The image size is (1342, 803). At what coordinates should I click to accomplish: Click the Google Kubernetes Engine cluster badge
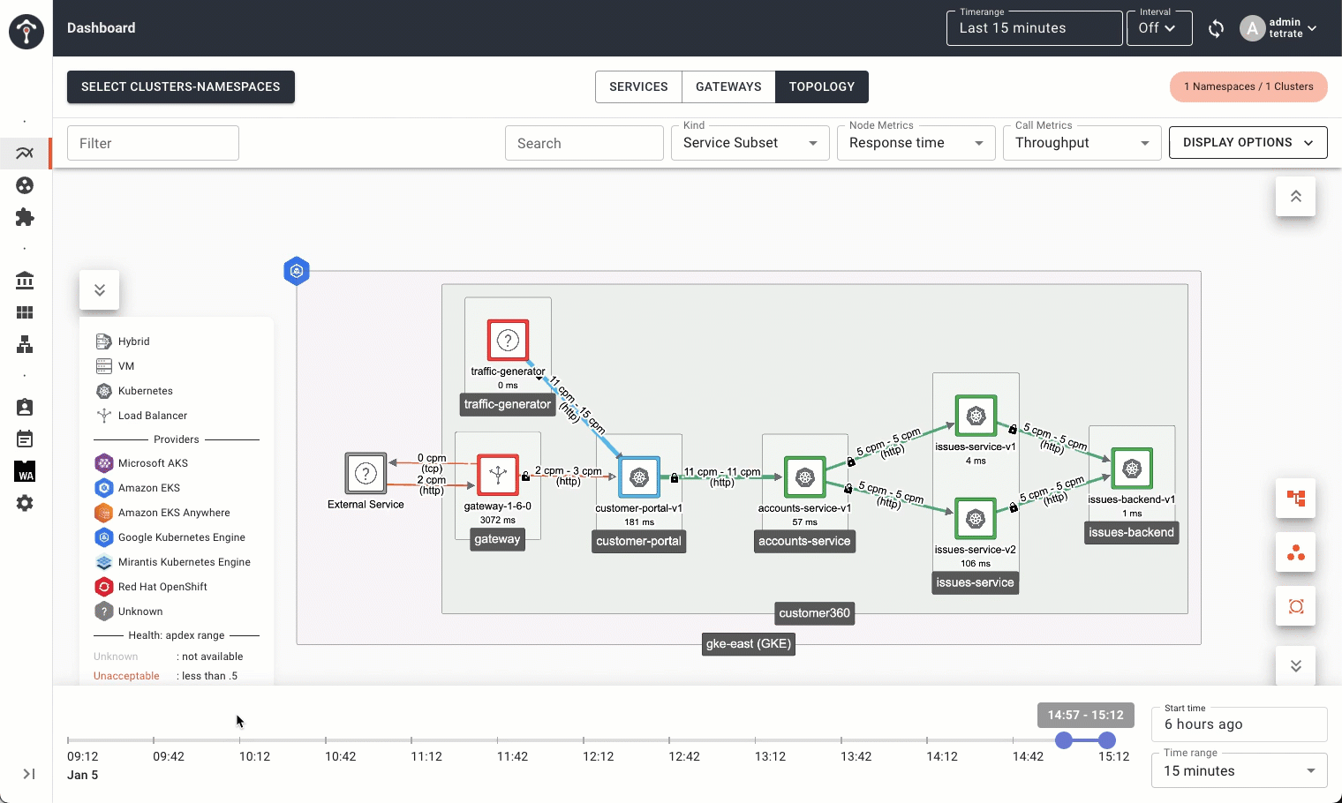click(x=297, y=271)
